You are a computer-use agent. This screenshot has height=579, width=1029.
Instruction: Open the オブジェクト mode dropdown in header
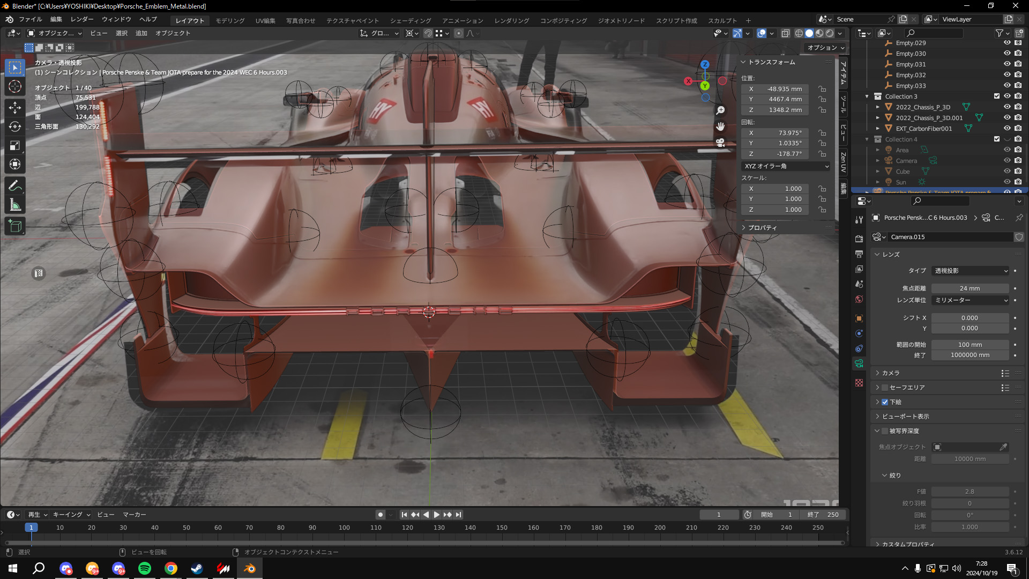(x=55, y=33)
